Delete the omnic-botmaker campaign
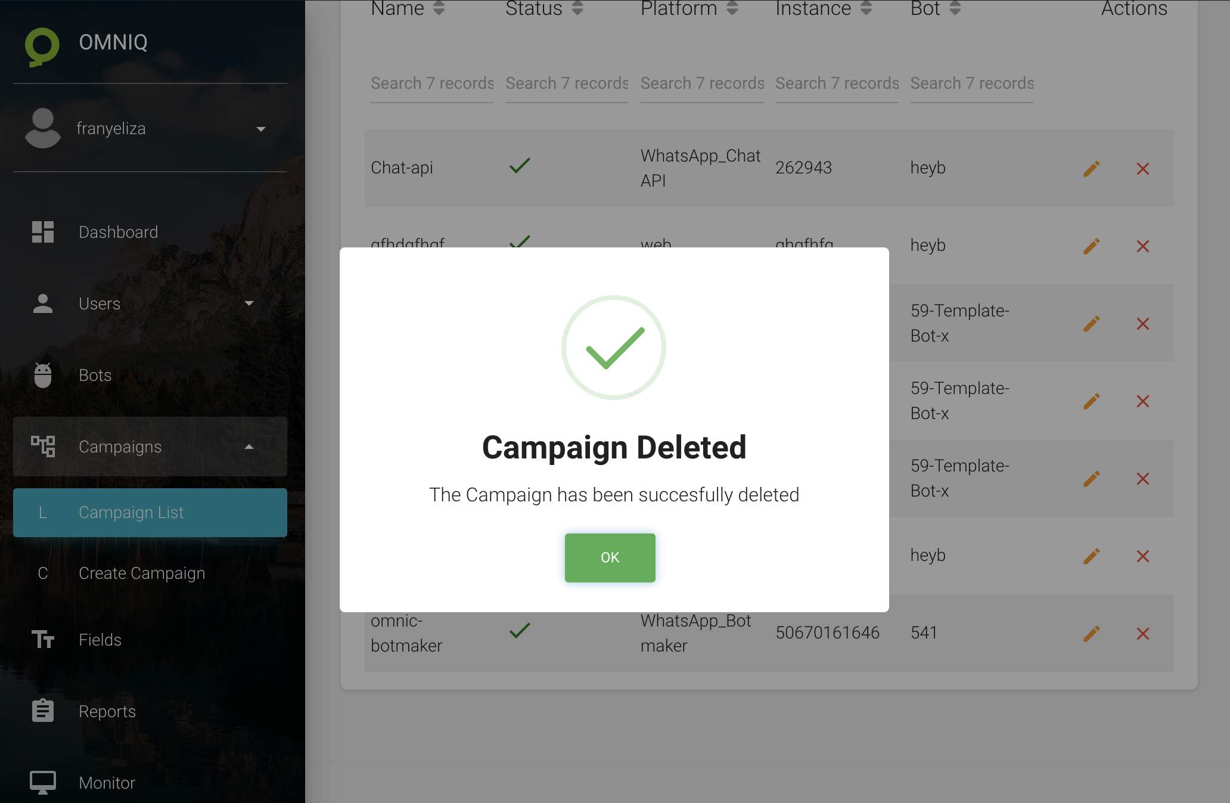The image size is (1230, 803). click(1142, 634)
